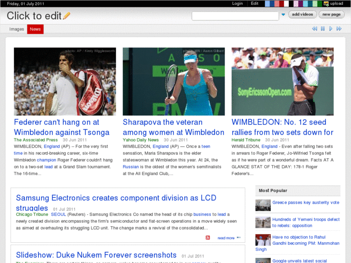
Task: Pick the salmon orange theme swatch
Action: pos(277,3)
